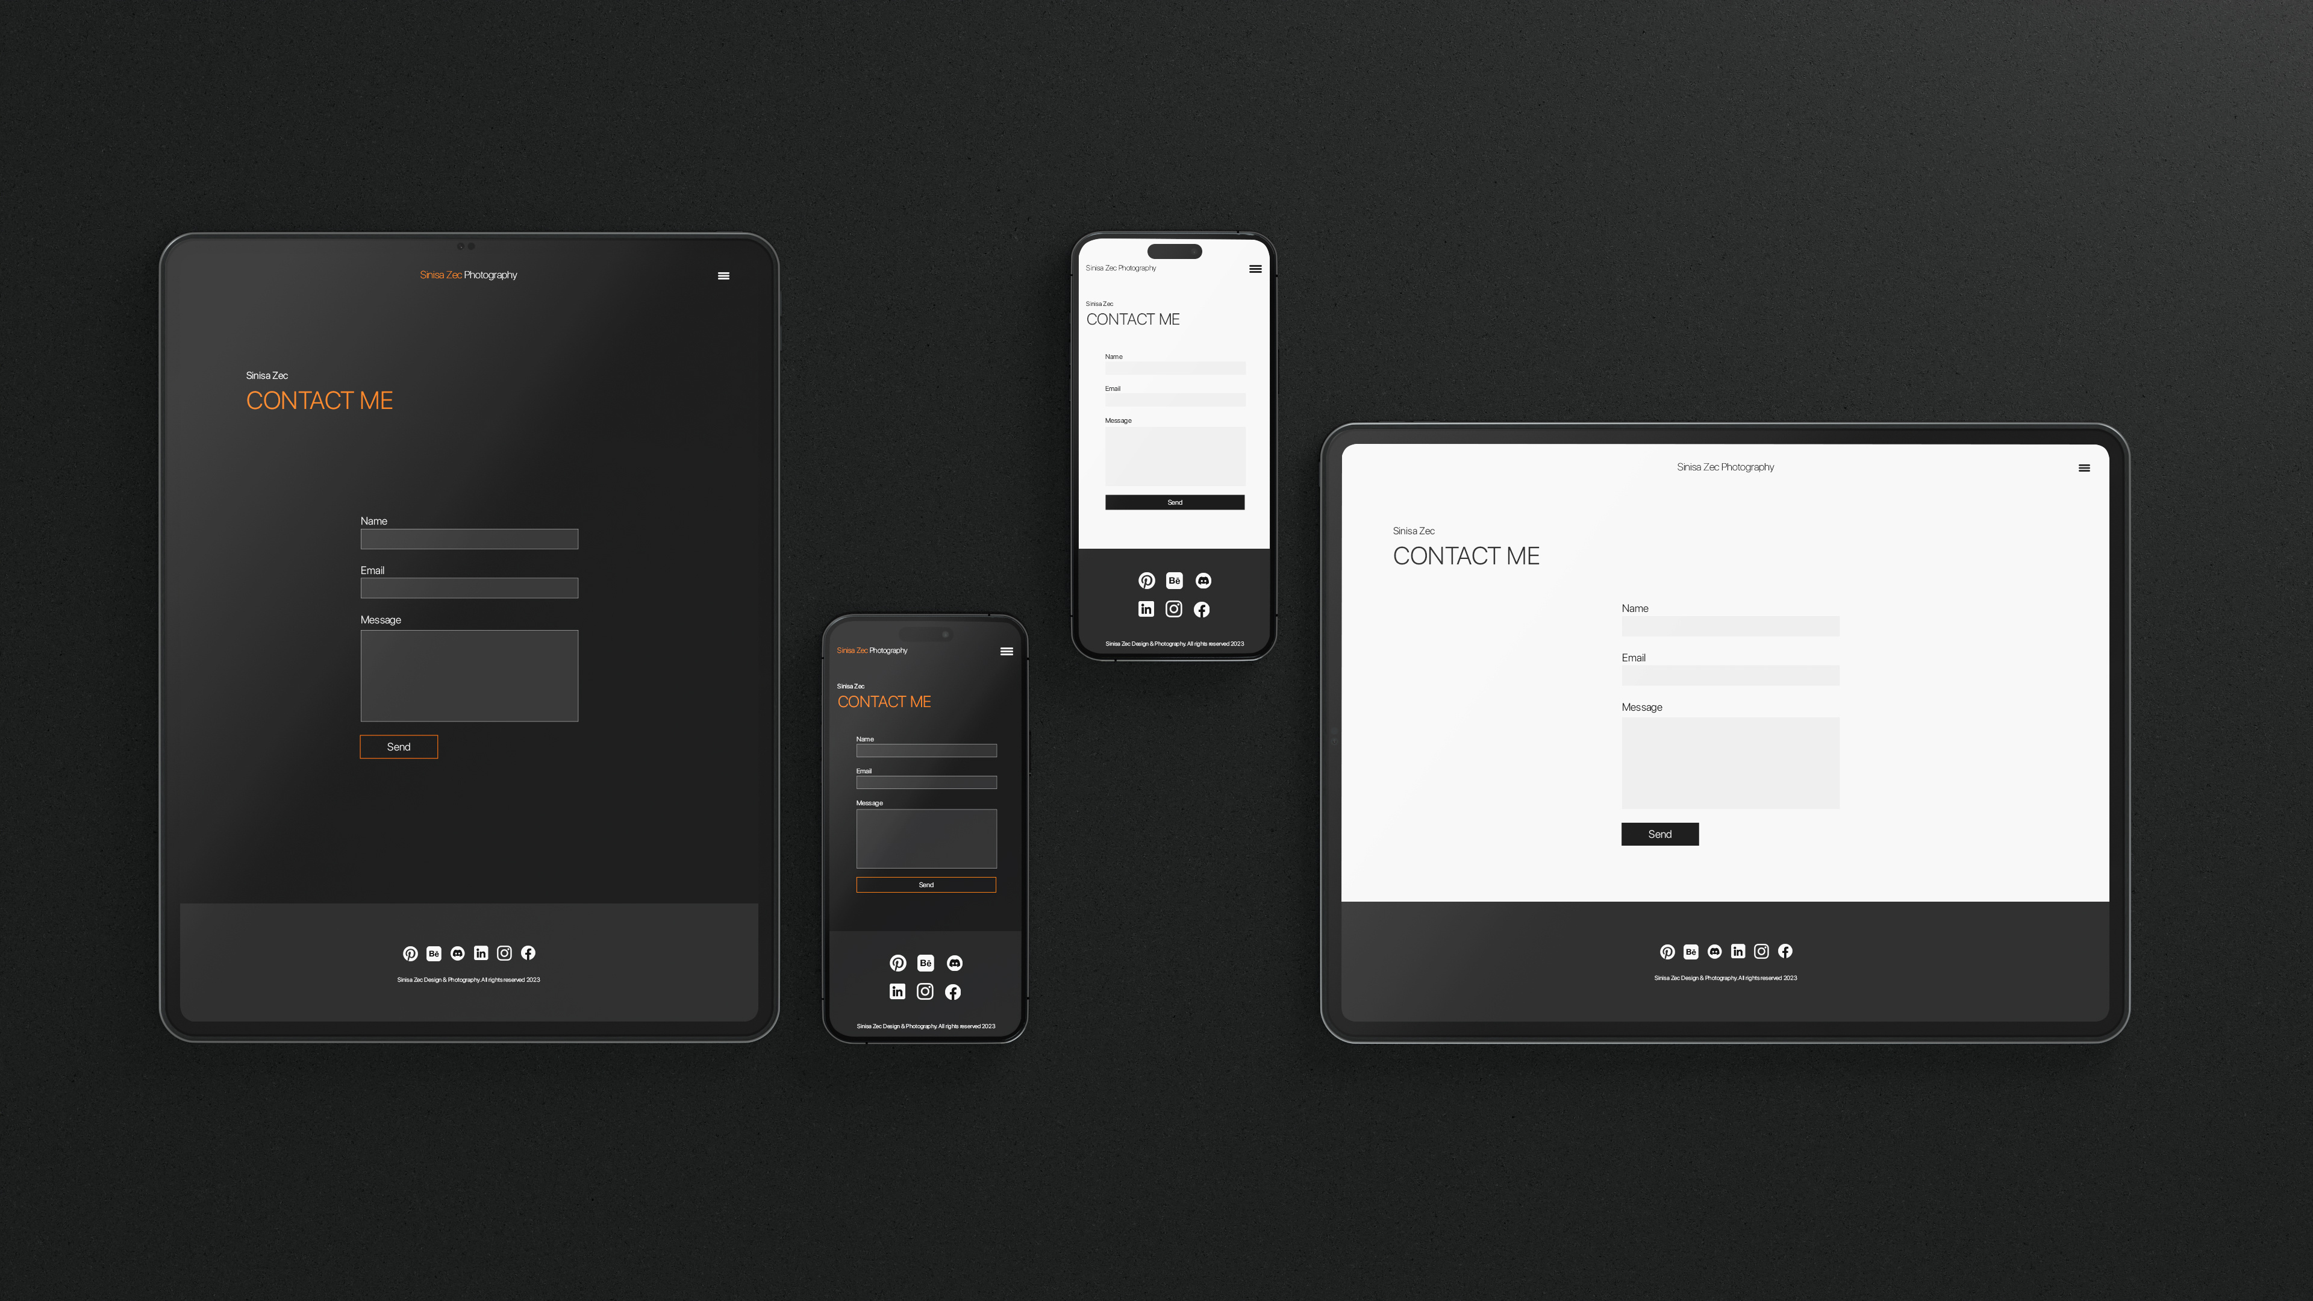2313x1301 pixels.
Task: Select the Send button on small phone
Action: click(x=926, y=885)
